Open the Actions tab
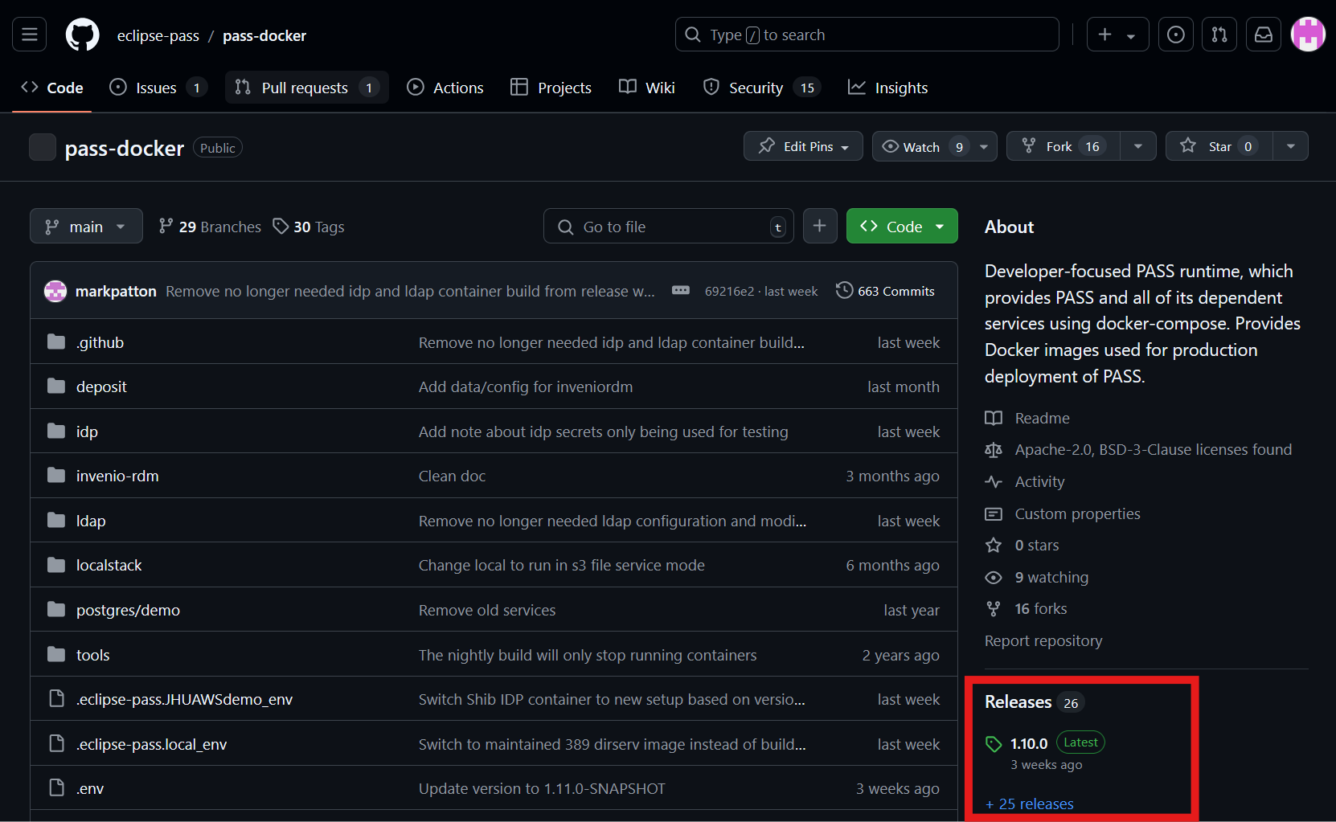 445,88
